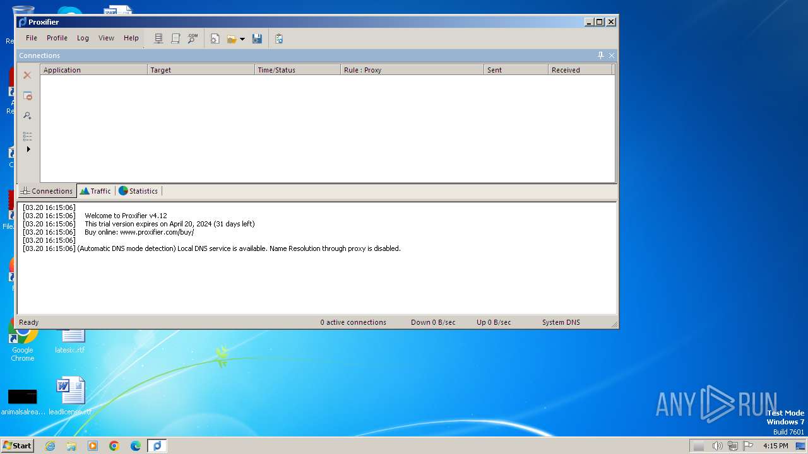Close the Connections panel
808x454 pixels.
click(x=611, y=55)
